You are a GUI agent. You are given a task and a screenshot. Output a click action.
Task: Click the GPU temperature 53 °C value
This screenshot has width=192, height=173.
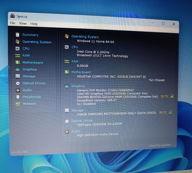click(165, 96)
